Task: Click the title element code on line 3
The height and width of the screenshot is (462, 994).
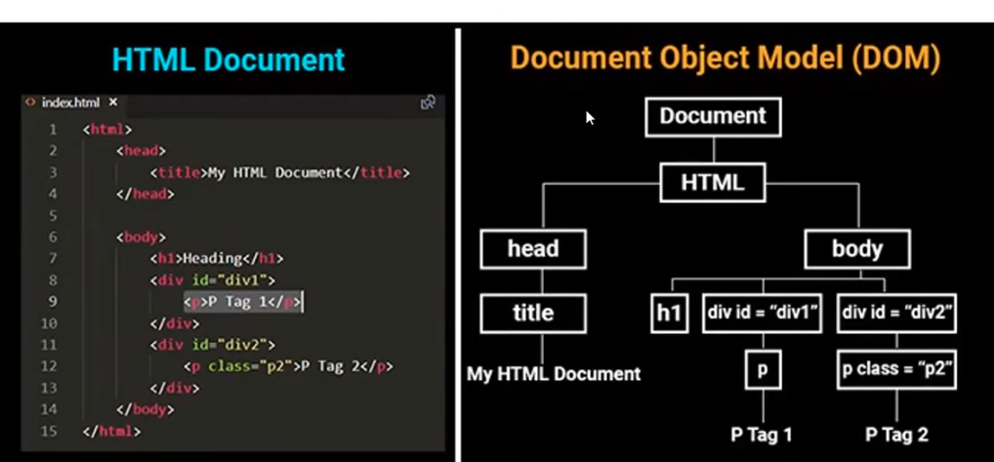Action: [x=279, y=172]
